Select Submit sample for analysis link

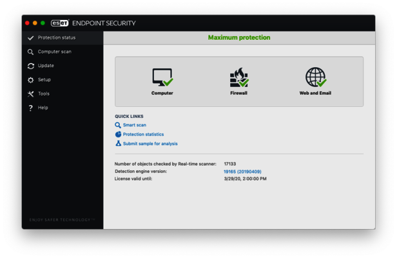150,144
